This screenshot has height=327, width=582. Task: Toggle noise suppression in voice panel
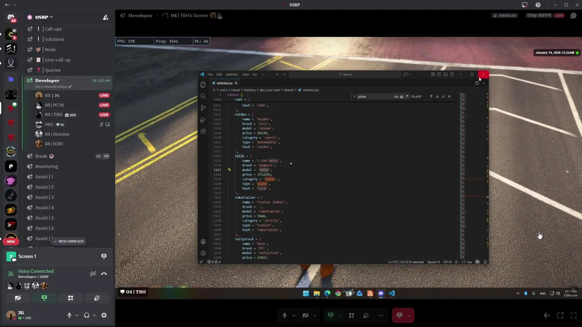click(93, 274)
